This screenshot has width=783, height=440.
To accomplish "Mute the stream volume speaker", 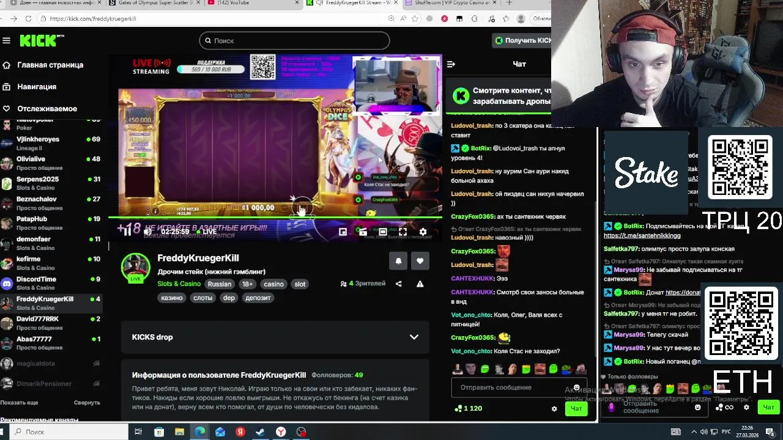I will coord(147,232).
